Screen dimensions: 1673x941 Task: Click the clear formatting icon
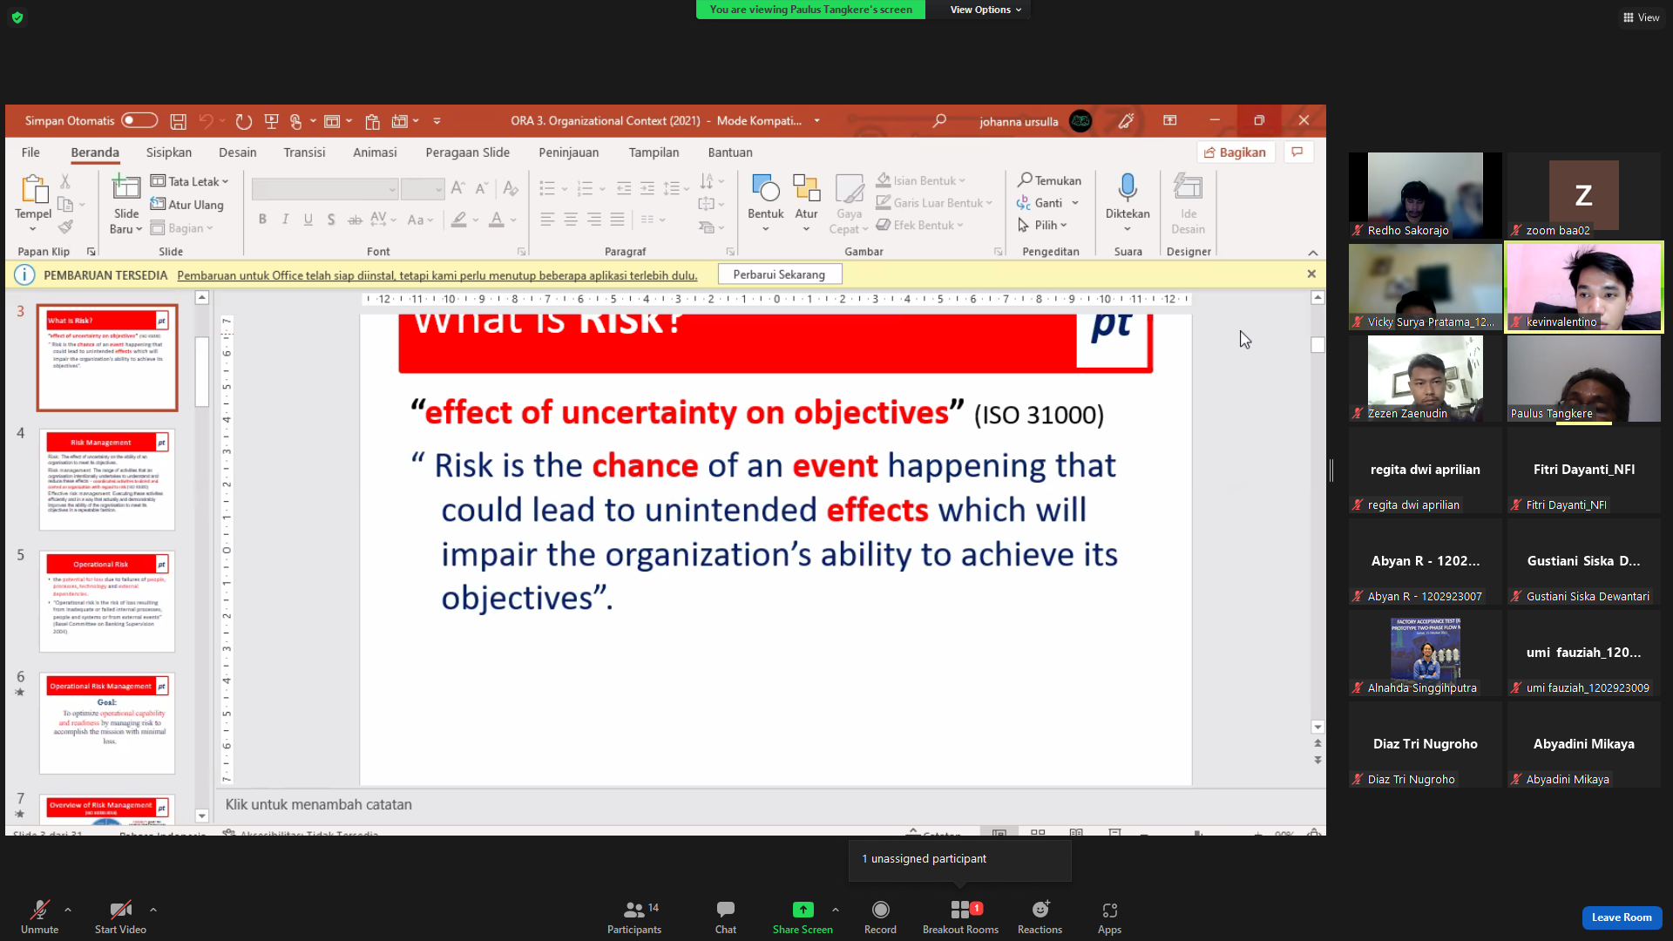coord(511,188)
